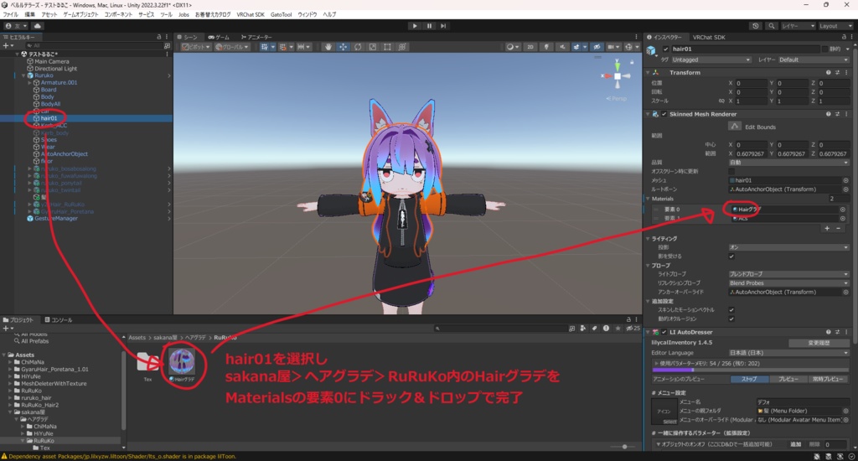Select the Rotate tool in scene toolbar
Screen dimensions: 858x461
[358, 47]
